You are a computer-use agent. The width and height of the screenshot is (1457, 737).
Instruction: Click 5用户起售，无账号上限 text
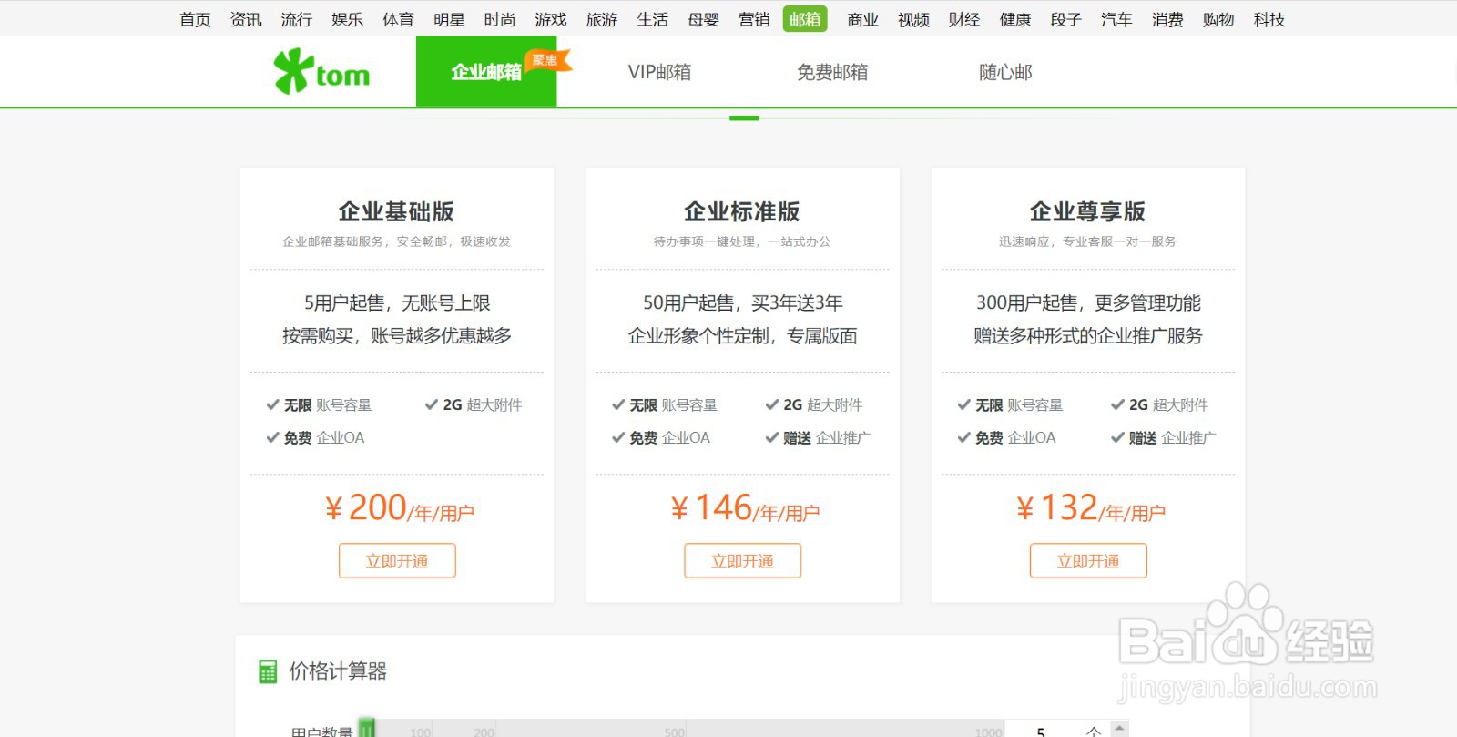397,302
